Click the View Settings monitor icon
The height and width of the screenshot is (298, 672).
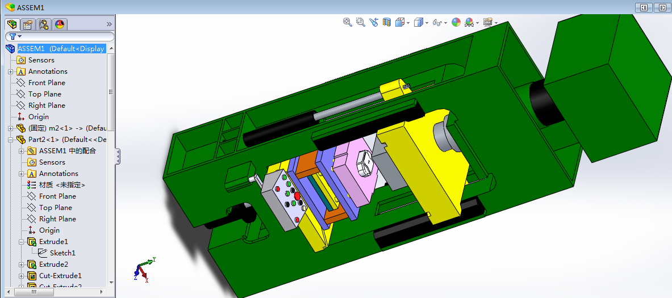click(x=488, y=22)
